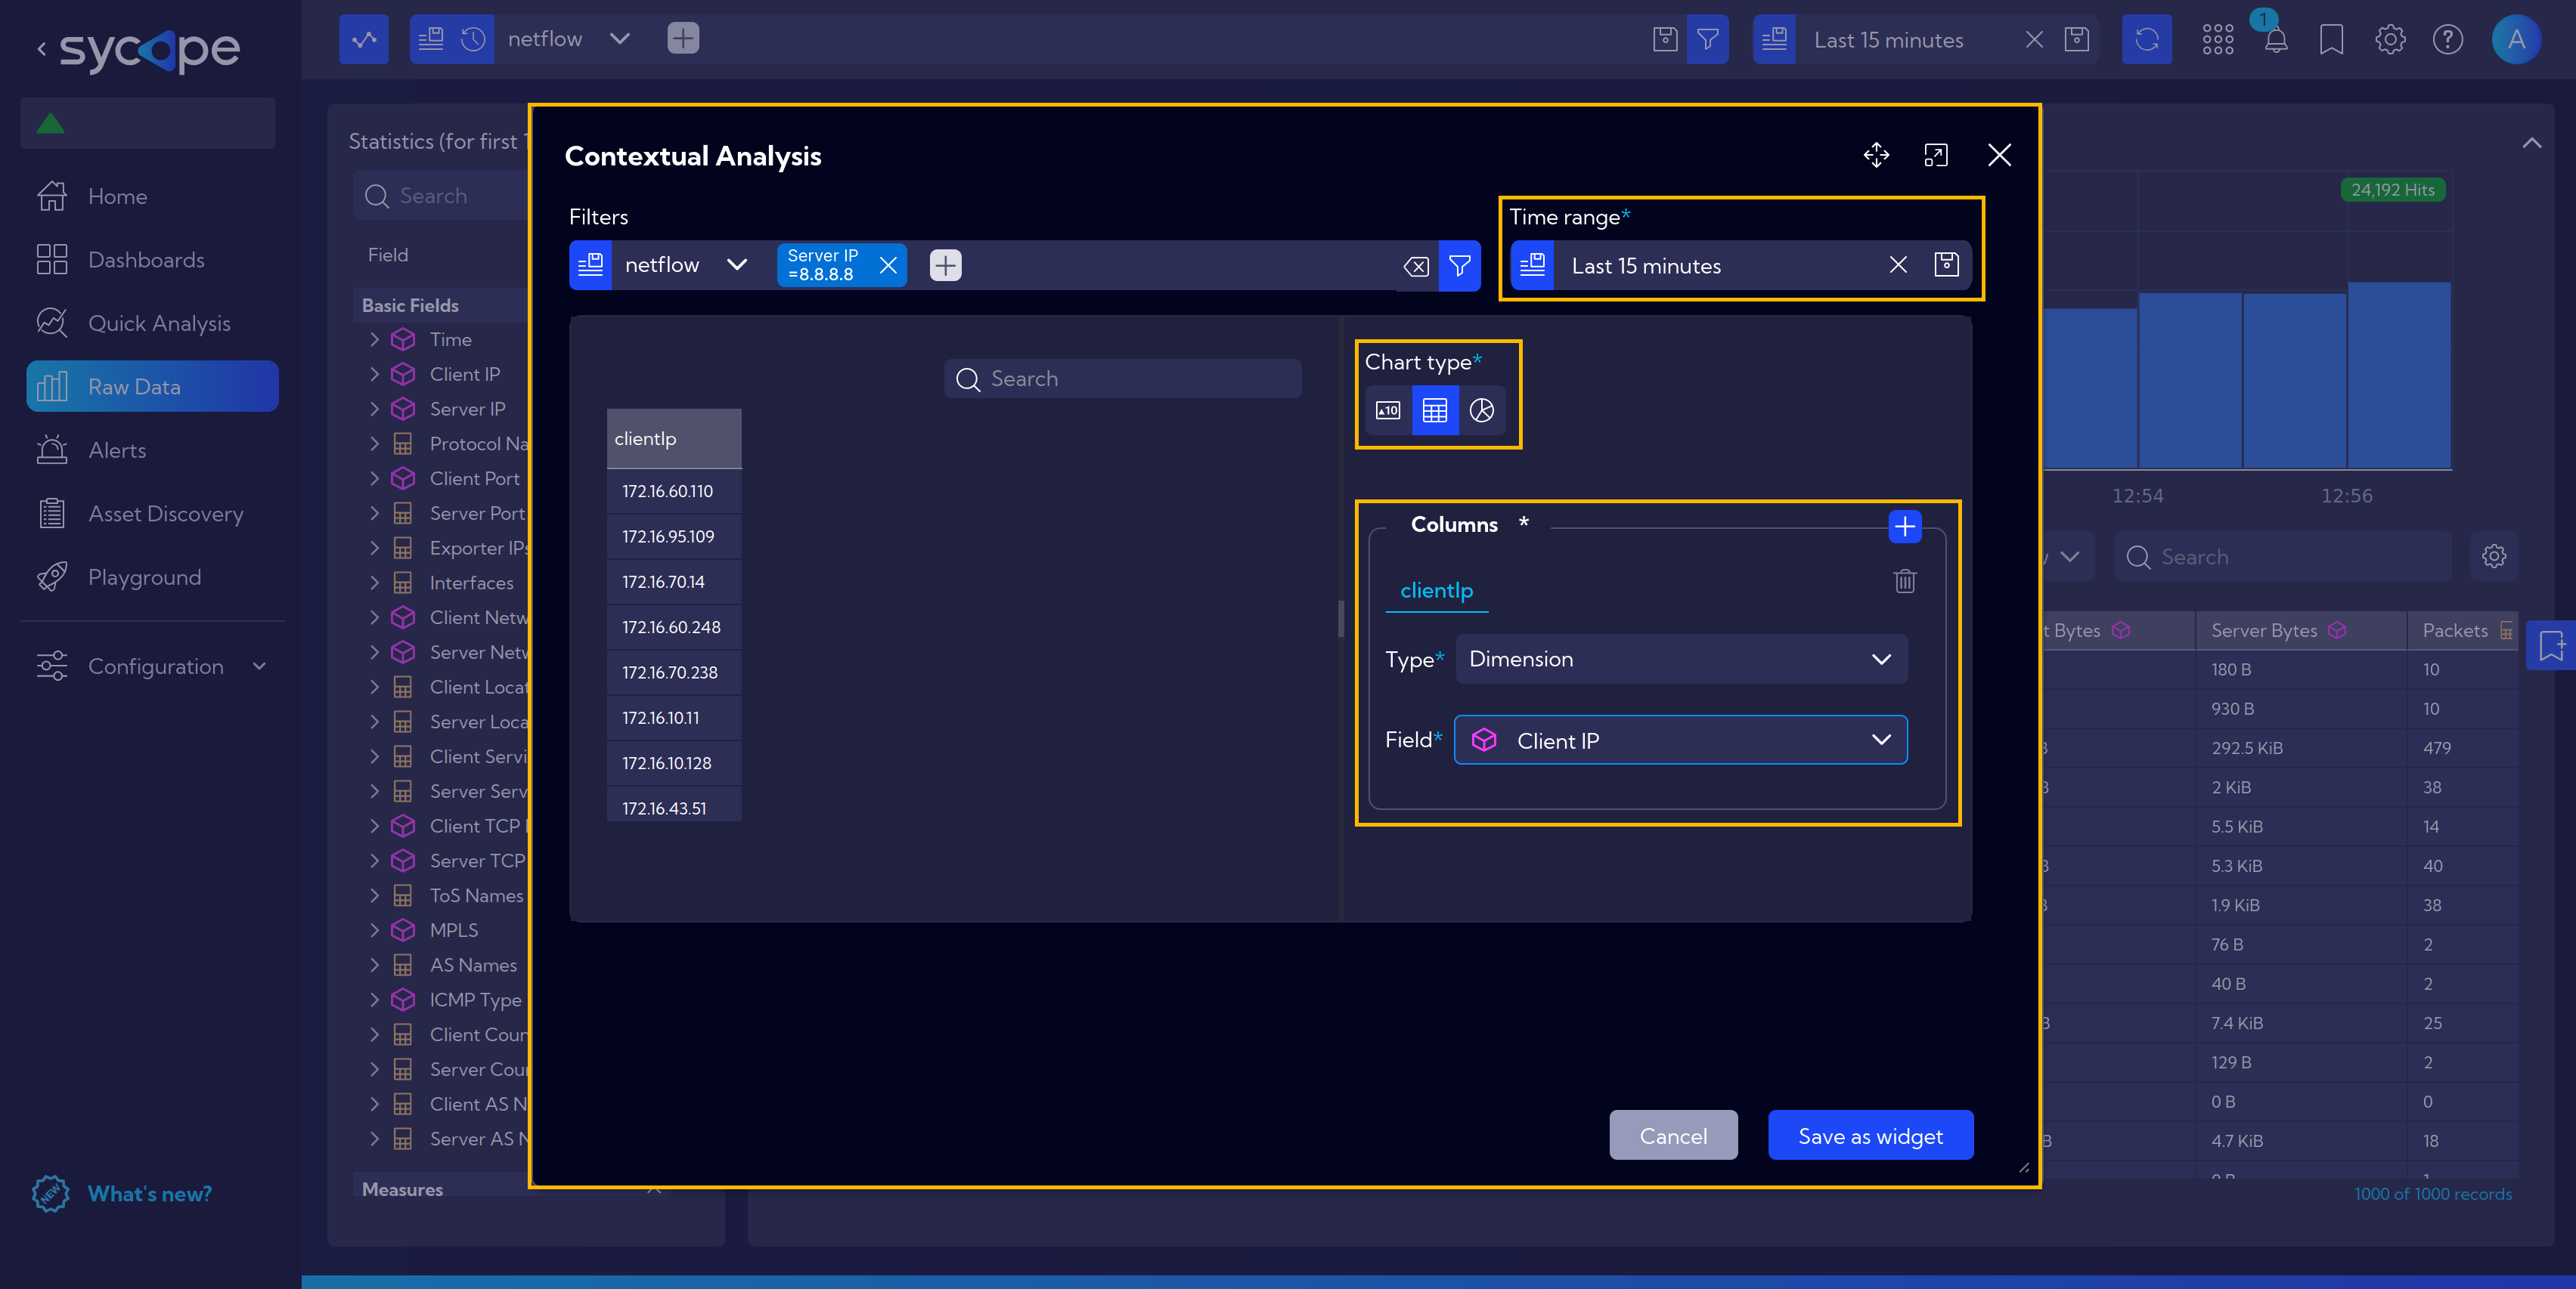
Task: Select the clientIp column tab
Action: pyautogui.click(x=1436, y=591)
